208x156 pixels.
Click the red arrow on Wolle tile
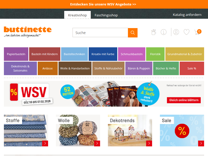(x=97, y=144)
